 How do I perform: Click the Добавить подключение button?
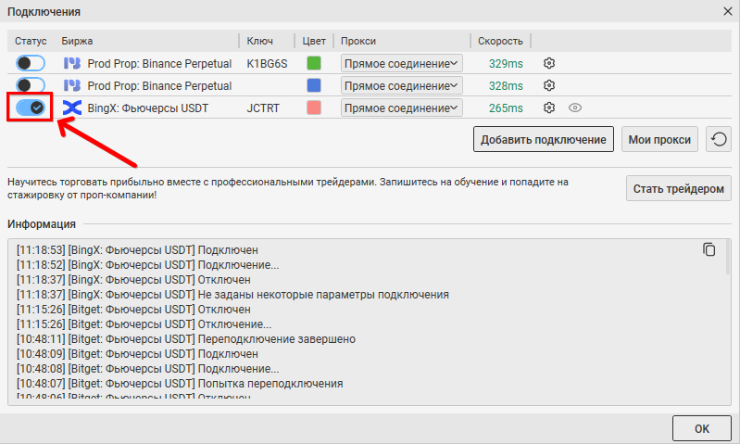point(544,140)
